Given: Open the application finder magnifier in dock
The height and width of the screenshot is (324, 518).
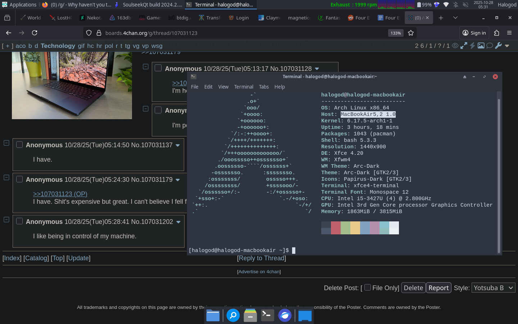Looking at the screenshot, I should 233,316.
